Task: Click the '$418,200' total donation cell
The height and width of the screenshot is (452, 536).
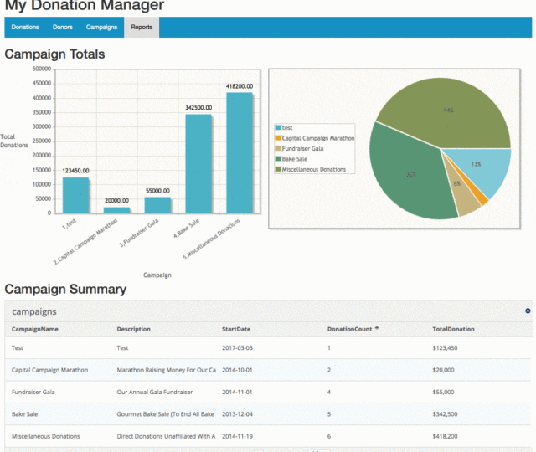Action: pos(445,436)
